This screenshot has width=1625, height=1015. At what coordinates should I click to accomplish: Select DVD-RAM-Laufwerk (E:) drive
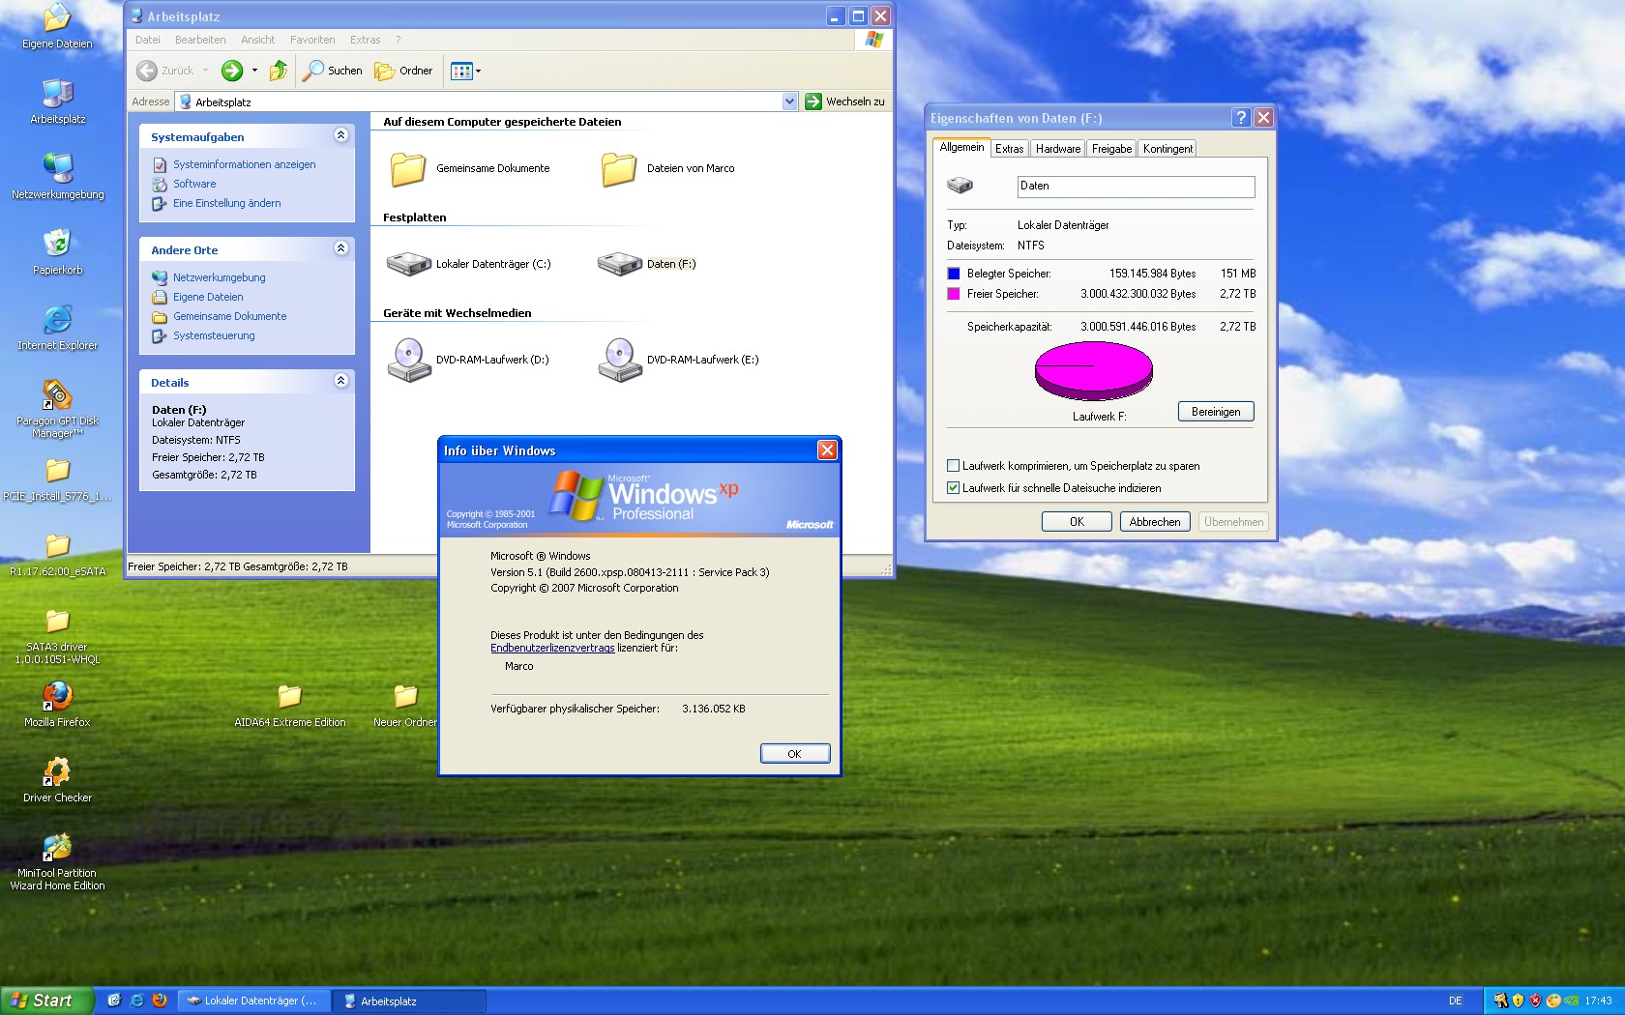click(678, 360)
